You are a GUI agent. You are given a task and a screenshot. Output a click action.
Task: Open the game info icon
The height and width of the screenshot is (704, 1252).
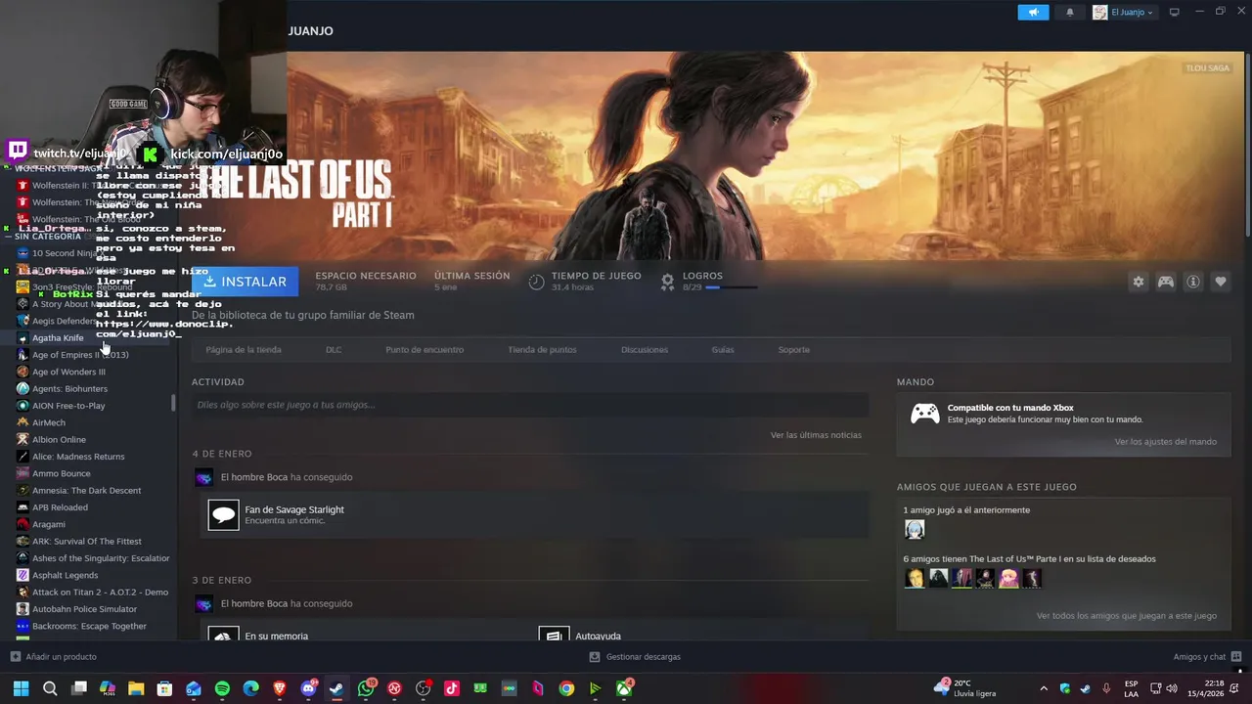tap(1193, 282)
